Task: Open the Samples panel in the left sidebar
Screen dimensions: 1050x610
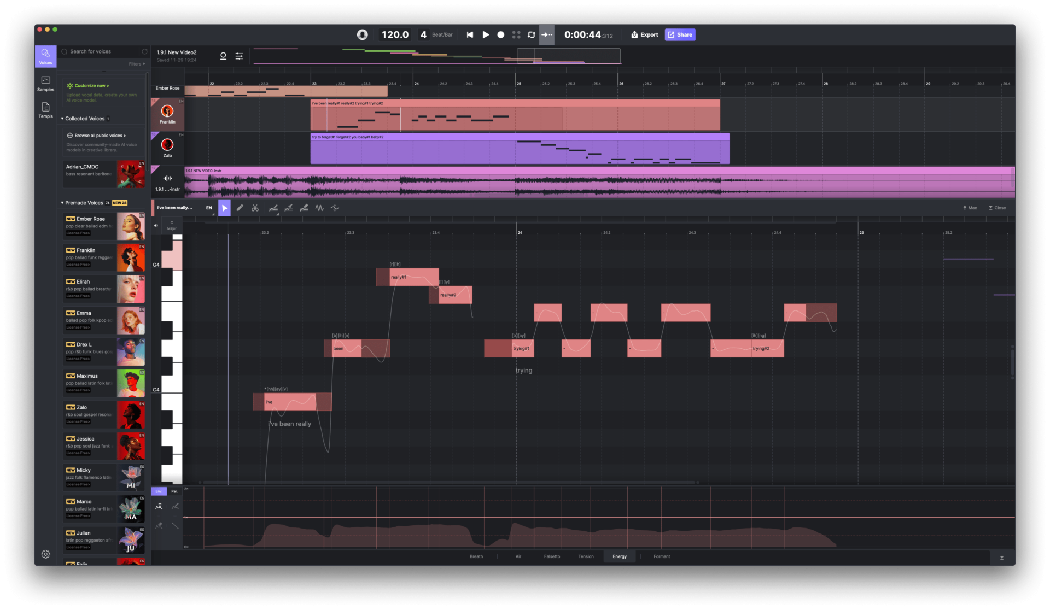Action: coord(45,84)
